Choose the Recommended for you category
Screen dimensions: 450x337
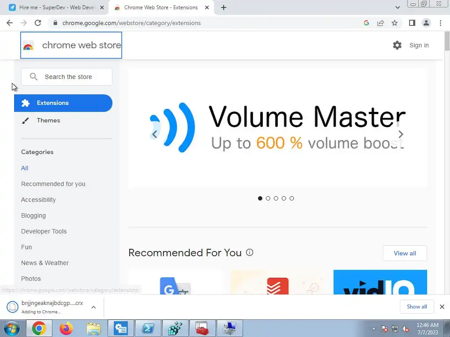[53, 184]
